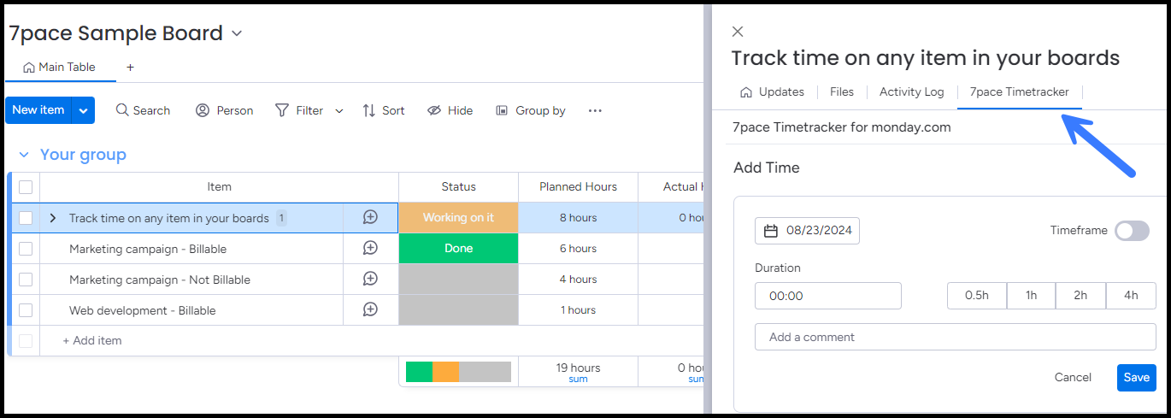Open the Filter tool

[x=299, y=110]
